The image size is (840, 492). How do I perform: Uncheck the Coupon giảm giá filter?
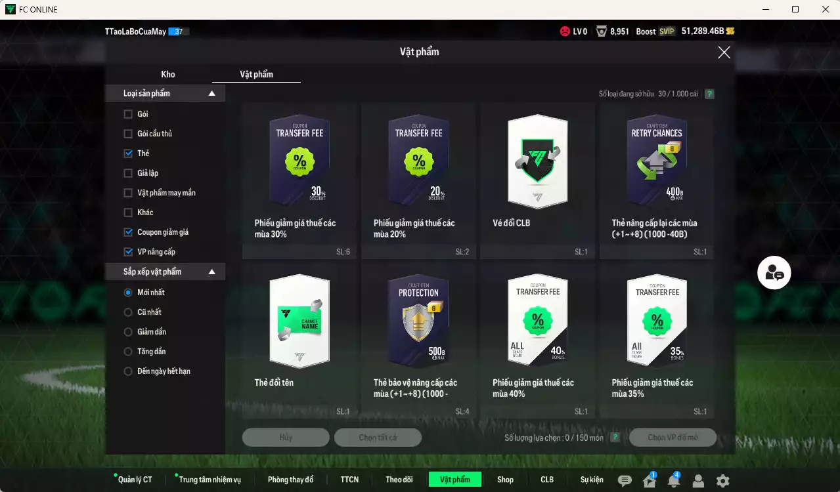coord(128,232)
